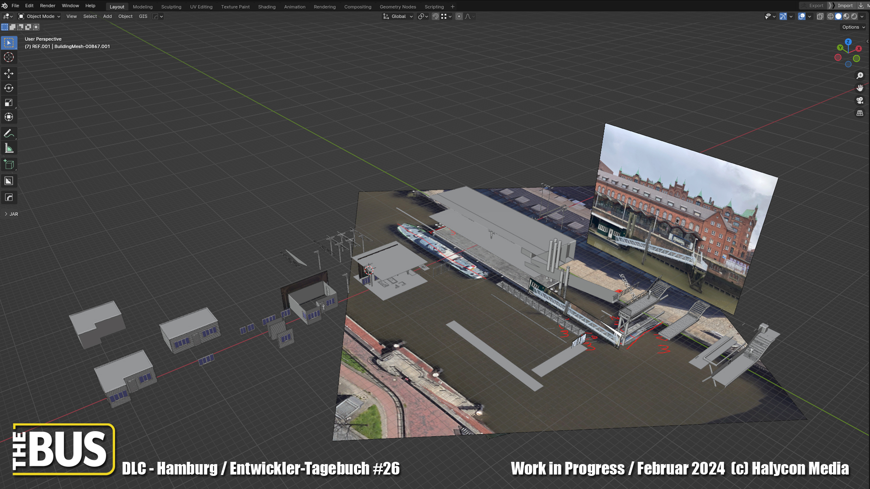Toggle the snapping magnet

click(x=435, y=16)
